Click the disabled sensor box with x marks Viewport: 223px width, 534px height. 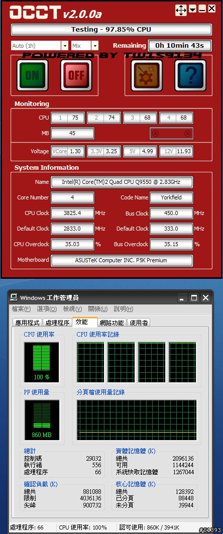coord(171,134)
